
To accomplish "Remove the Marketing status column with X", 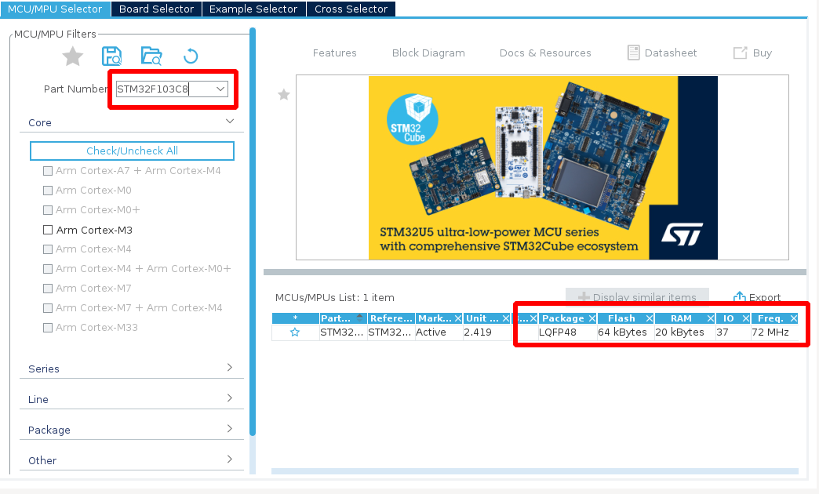I will (458, 318).
